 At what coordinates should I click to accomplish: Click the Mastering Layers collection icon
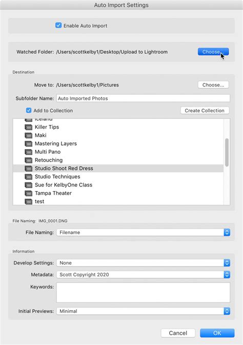click(28, 144)
